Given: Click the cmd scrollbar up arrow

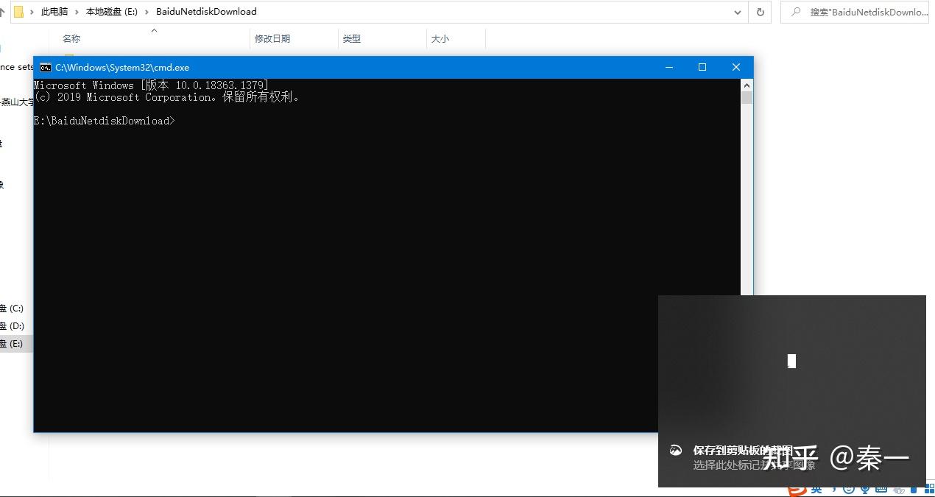Looking at the screenshot, I should pyautogui.click(x=747, y=85).
